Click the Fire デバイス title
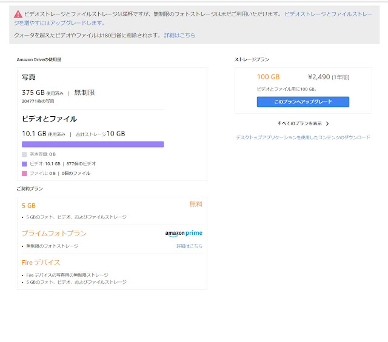Viewport: 388px width, 342px height. point(41,263)
